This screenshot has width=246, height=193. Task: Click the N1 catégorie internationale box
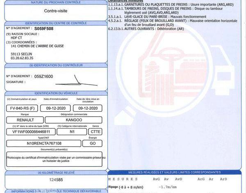[x=71, y=132]
